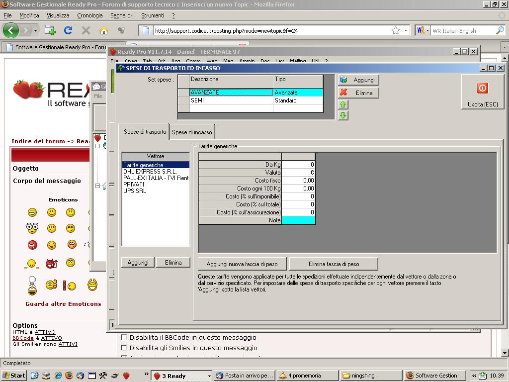Collapse upper tree node in background window
Screen dimensions: 509x382
(97, 146)
